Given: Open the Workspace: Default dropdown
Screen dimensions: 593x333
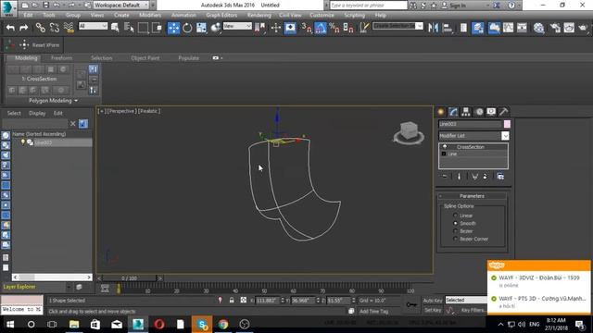Looking at the screenshot, I should pos(120,6).
